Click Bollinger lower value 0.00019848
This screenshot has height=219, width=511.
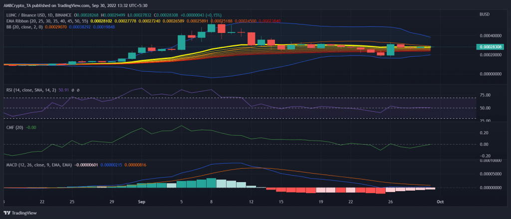coord(105,27)
